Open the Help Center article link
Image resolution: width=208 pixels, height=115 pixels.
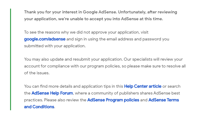pos(143,86)
